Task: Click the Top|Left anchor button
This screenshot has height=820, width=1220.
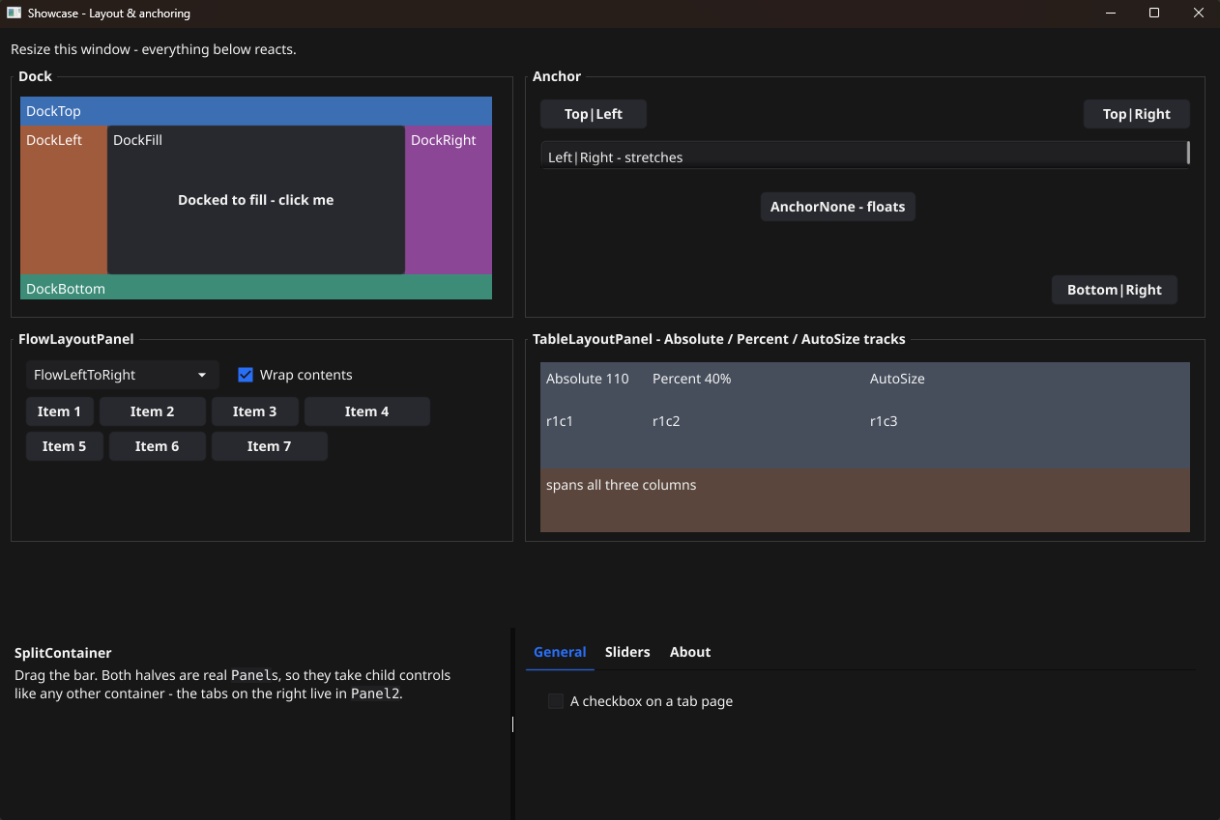Action: coord(594,114)
